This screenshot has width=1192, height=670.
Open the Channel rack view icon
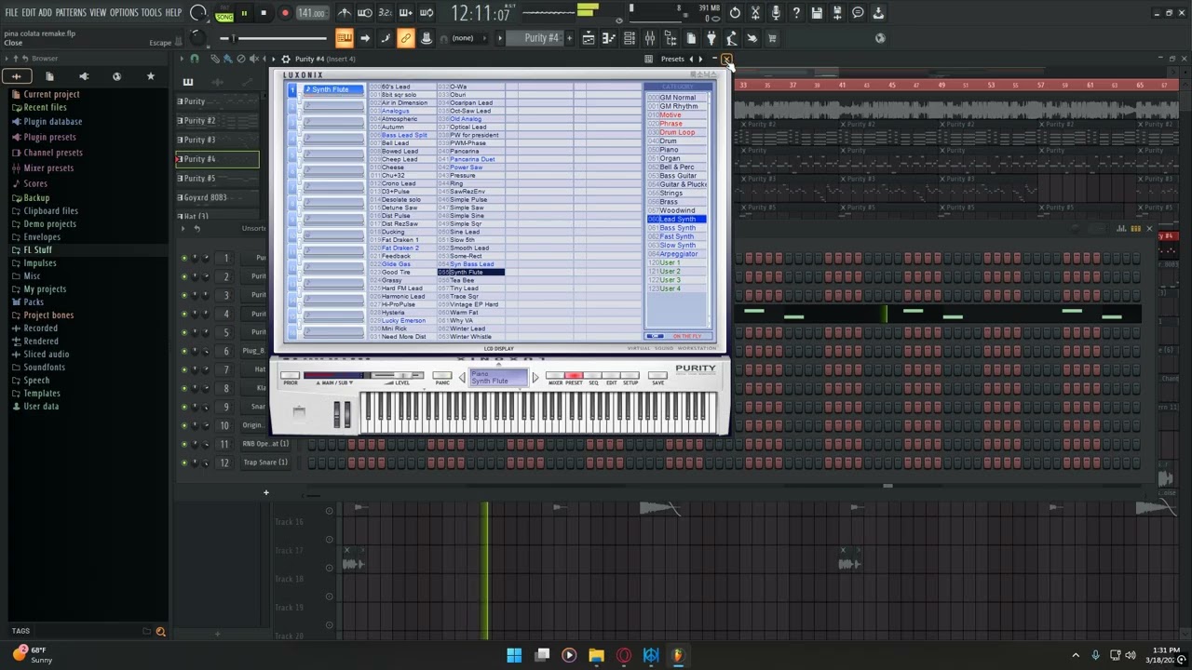pos(630,38)
